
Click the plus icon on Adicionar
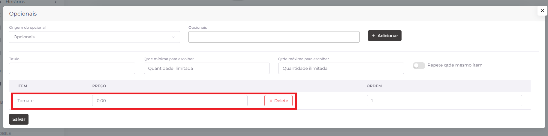(373, 36)
